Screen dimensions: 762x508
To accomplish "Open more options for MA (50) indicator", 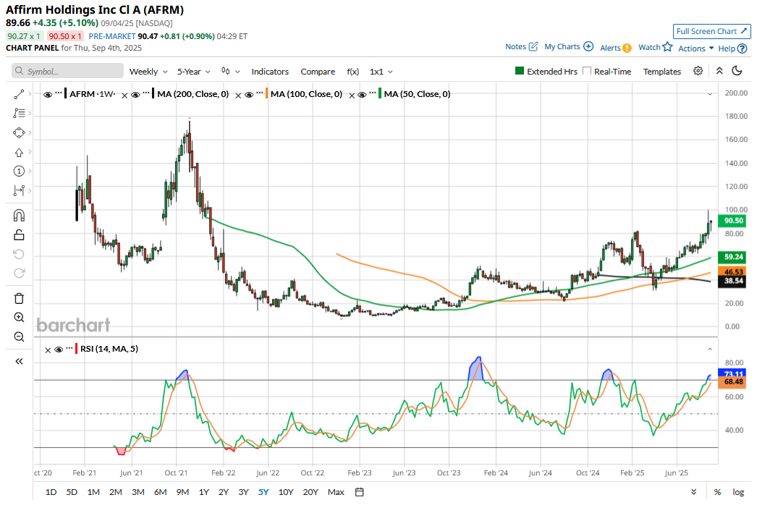I will [x=373, y=93].
